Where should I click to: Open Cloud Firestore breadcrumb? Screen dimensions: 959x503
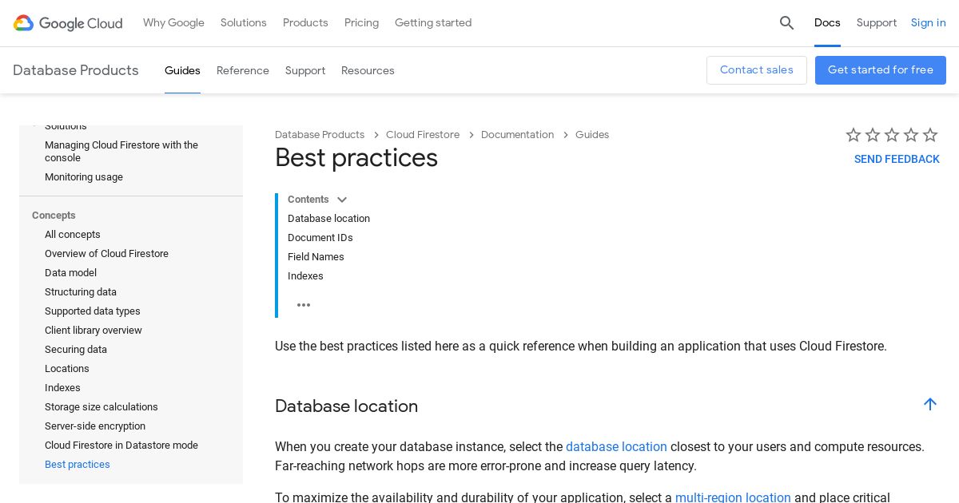pyautogui.click(x=423, y=135)
